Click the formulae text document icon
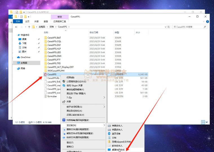The width and height of the screenshot is (214, 152). point(45,96)
